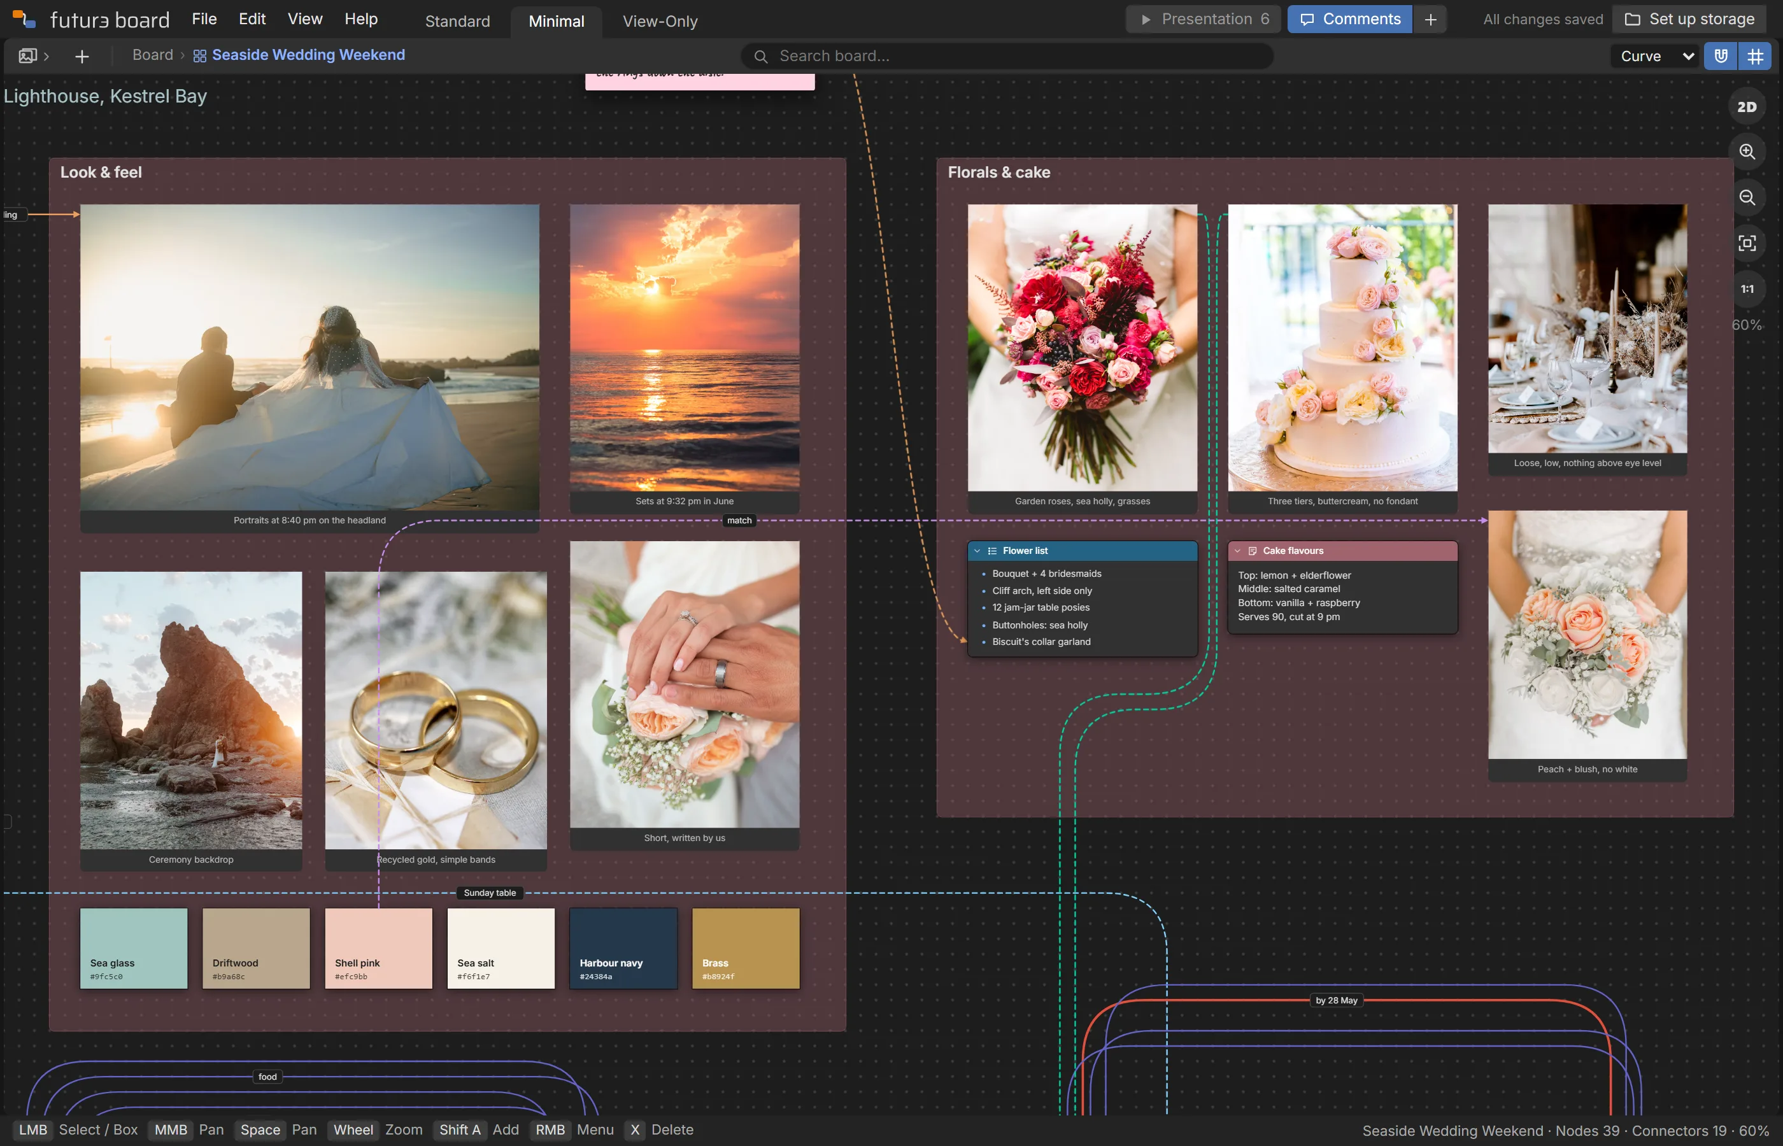Screen dimensions: 1783x1146
Task: Click the Set up storage button
Action: [x=1689, y=19]
